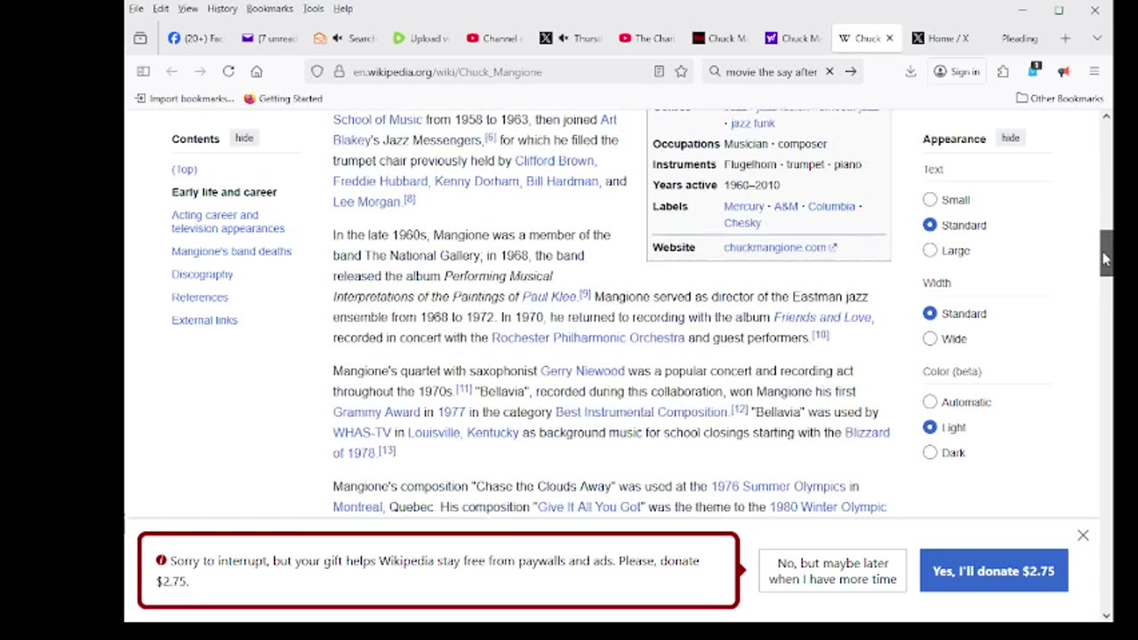
Task: Switch to the Facebook tab
Action: point(196,38)
